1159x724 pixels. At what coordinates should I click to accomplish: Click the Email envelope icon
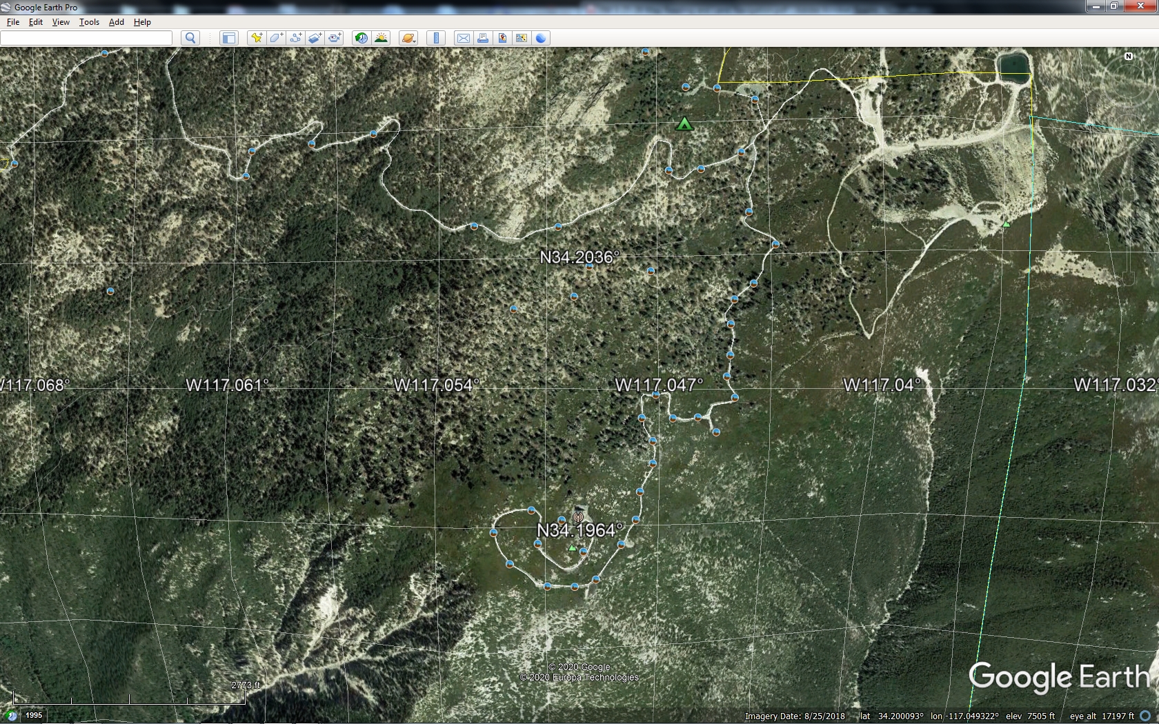coord(464,38)
